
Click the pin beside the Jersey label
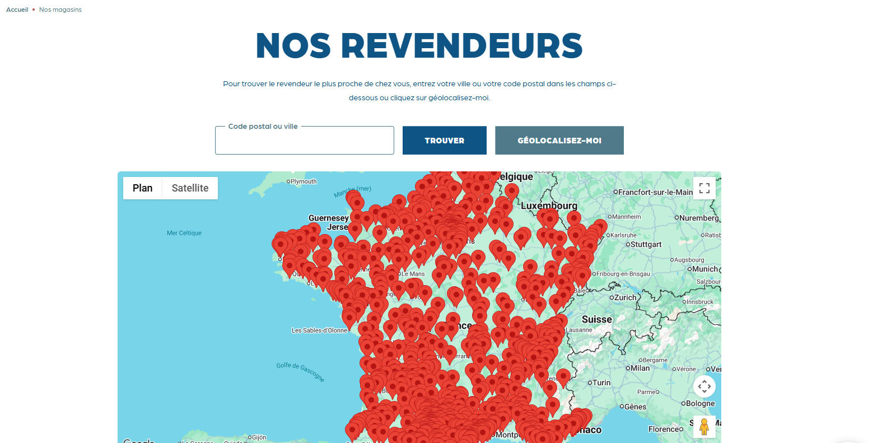[x=355, y=230]
